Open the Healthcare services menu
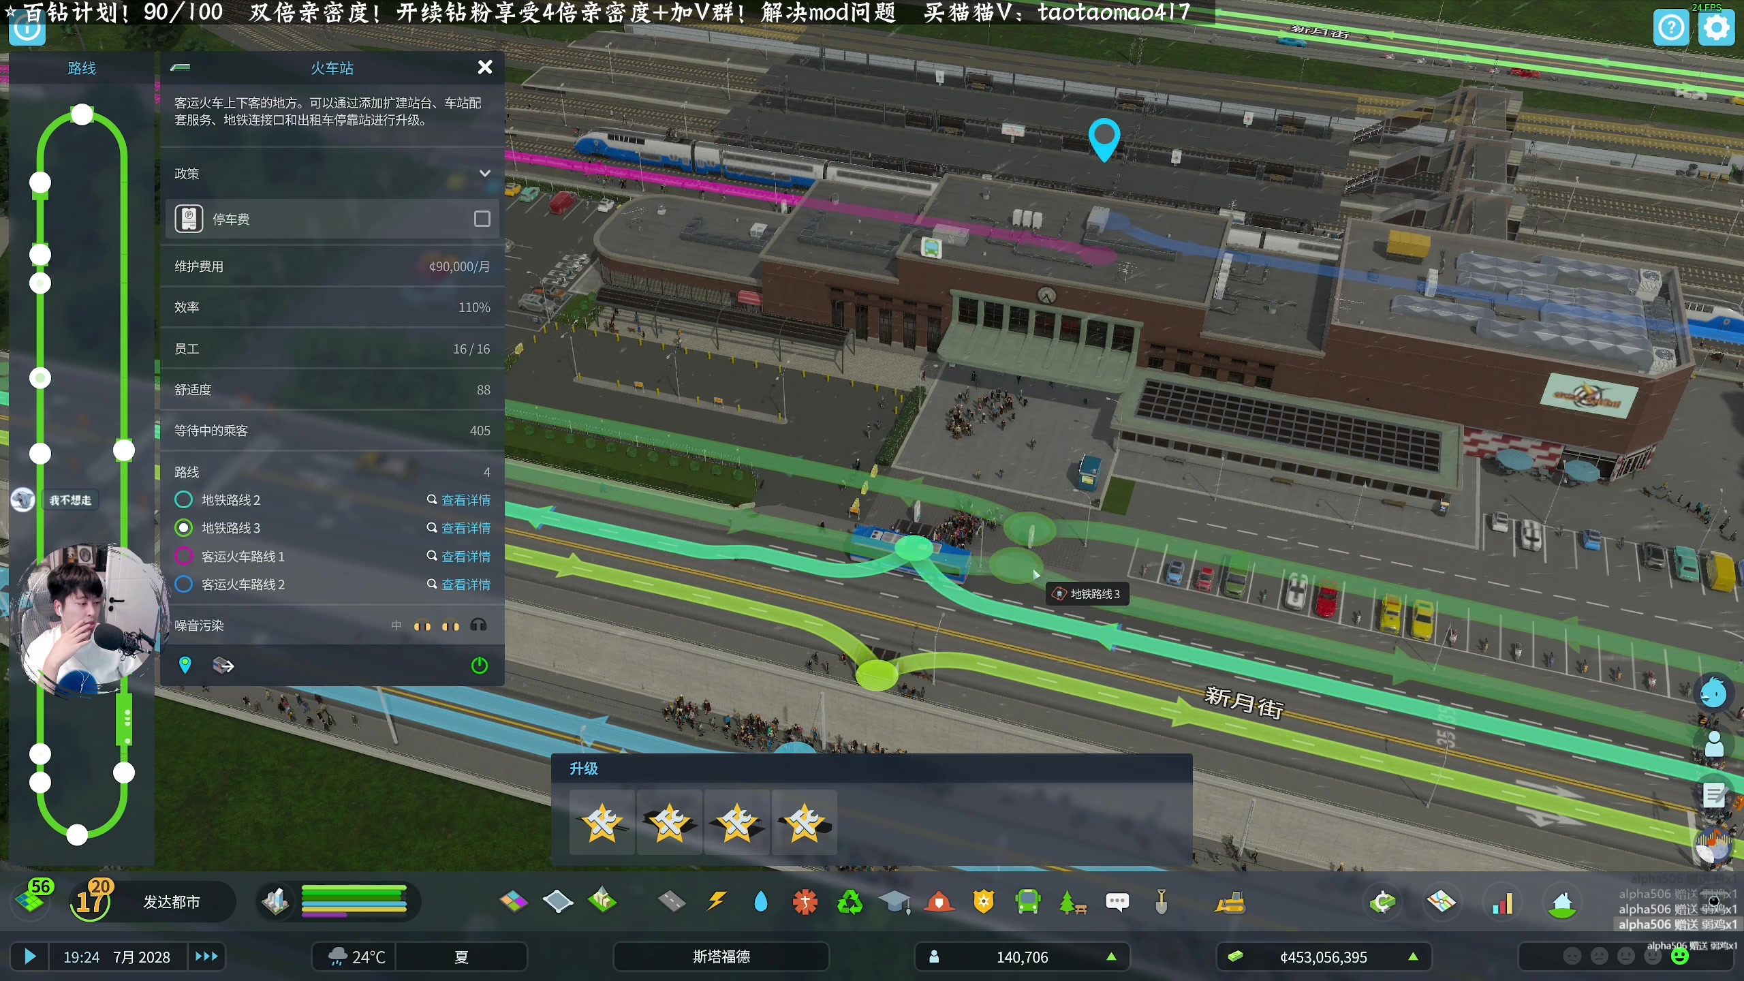The image size is (1744, 981). (x=805, y=902)
